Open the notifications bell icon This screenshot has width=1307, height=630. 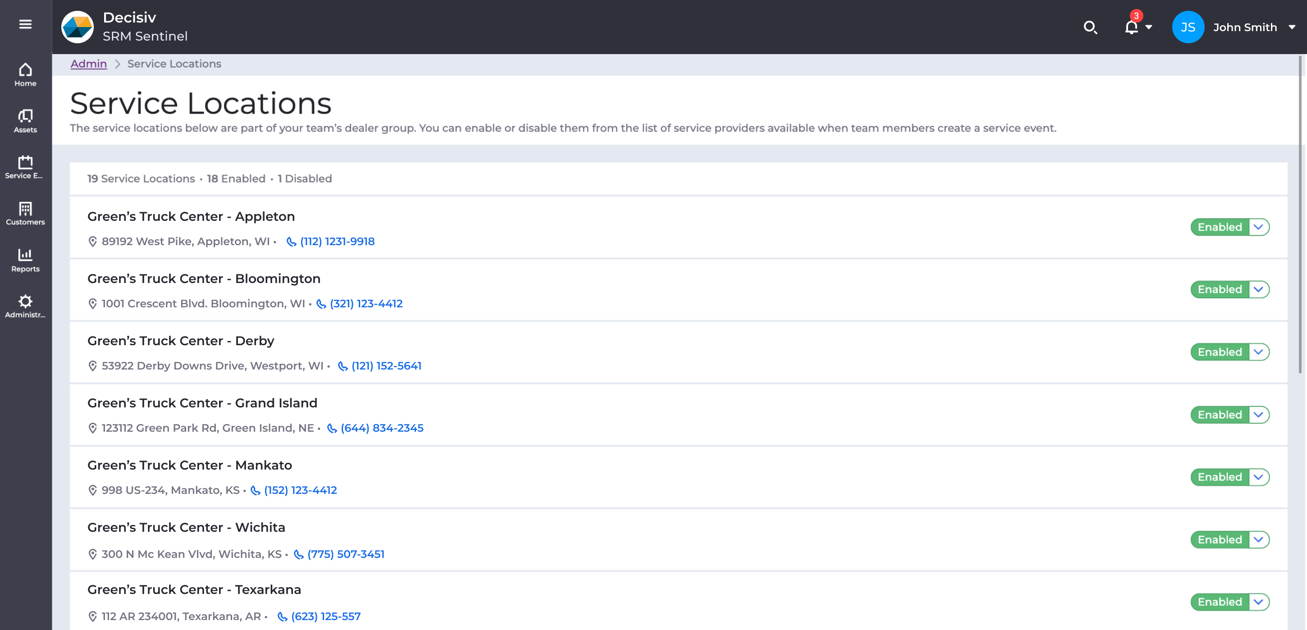coord(1131,27)
